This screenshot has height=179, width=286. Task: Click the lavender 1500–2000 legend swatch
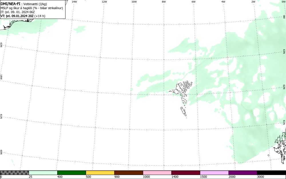[214, 173]
